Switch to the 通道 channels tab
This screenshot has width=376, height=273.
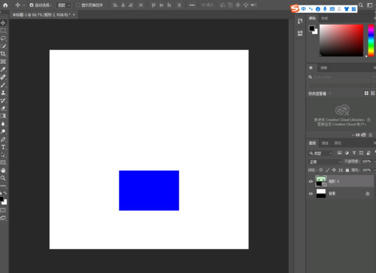(325, 143)
